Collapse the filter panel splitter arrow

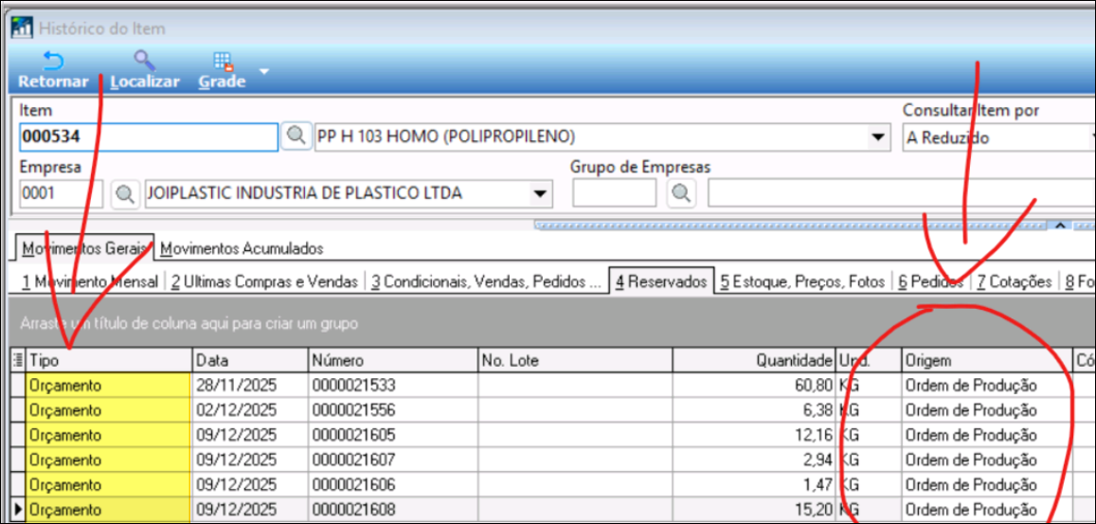coord(1060,226)
